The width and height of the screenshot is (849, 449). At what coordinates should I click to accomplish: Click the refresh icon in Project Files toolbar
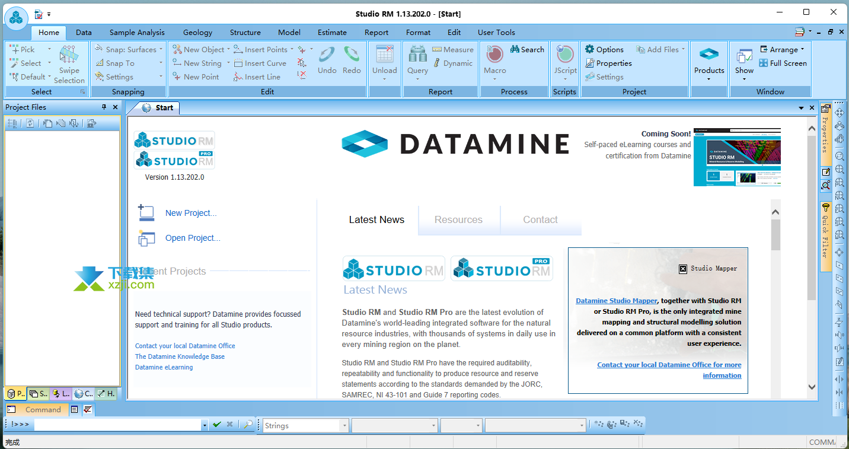[x=30, y=123]
